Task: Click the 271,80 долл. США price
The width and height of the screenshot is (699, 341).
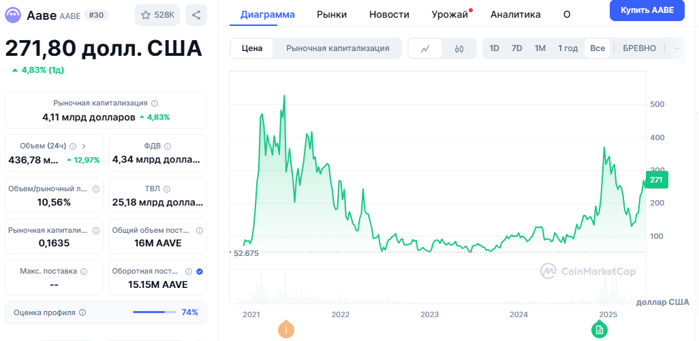Action: tap(104, 48)
